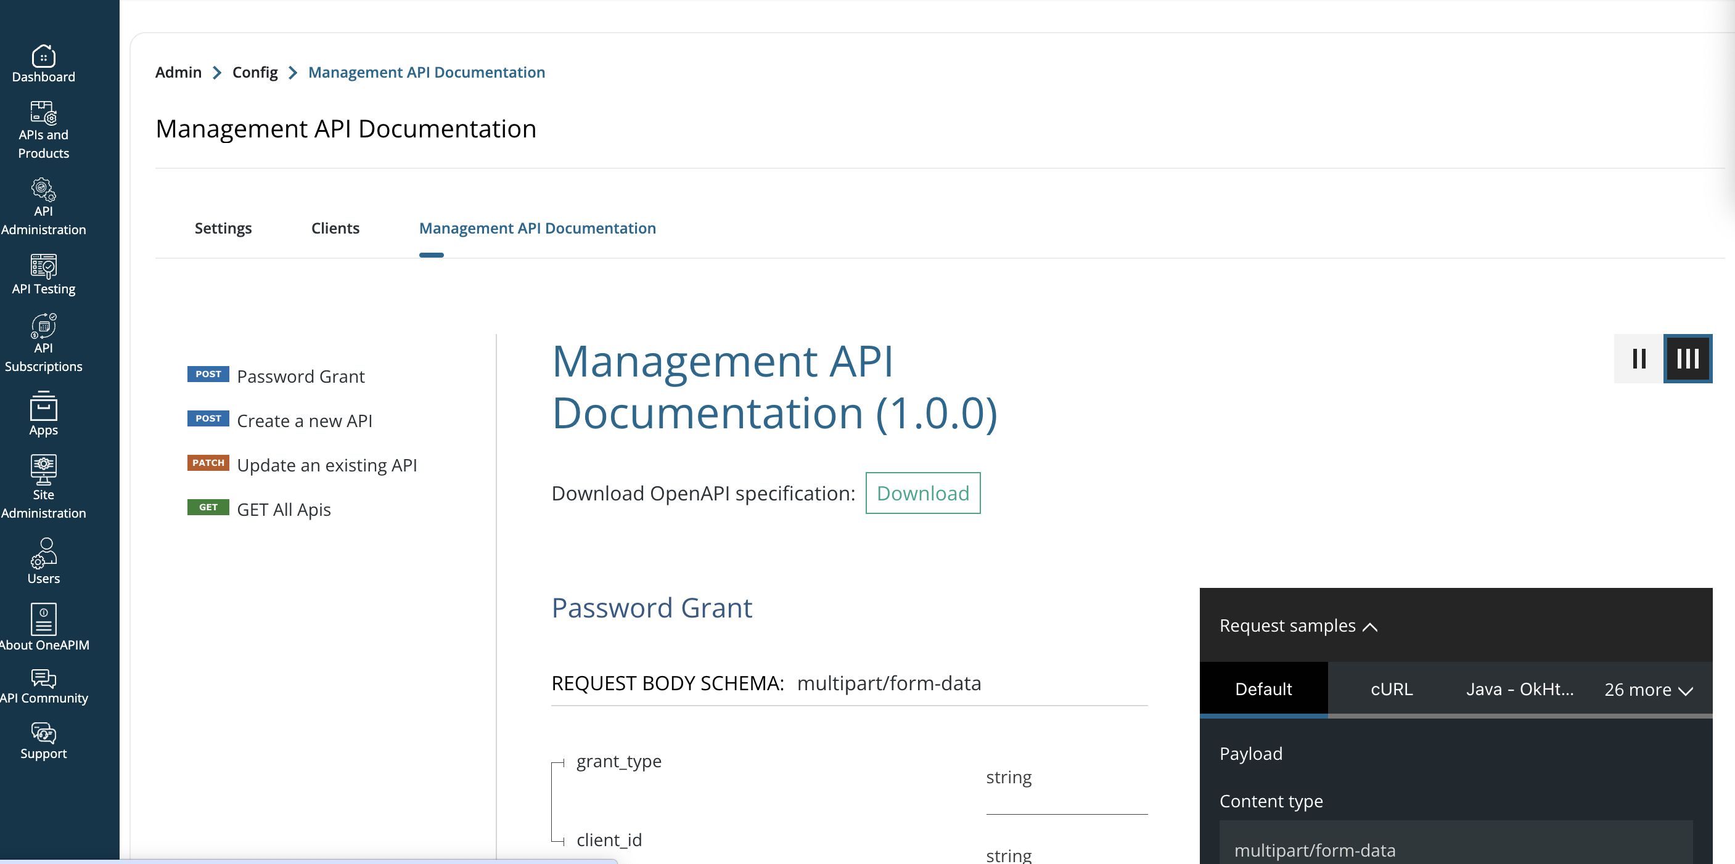Select the Default request sample tab
Viewport: 1735px width, 864px height.
1263,689
